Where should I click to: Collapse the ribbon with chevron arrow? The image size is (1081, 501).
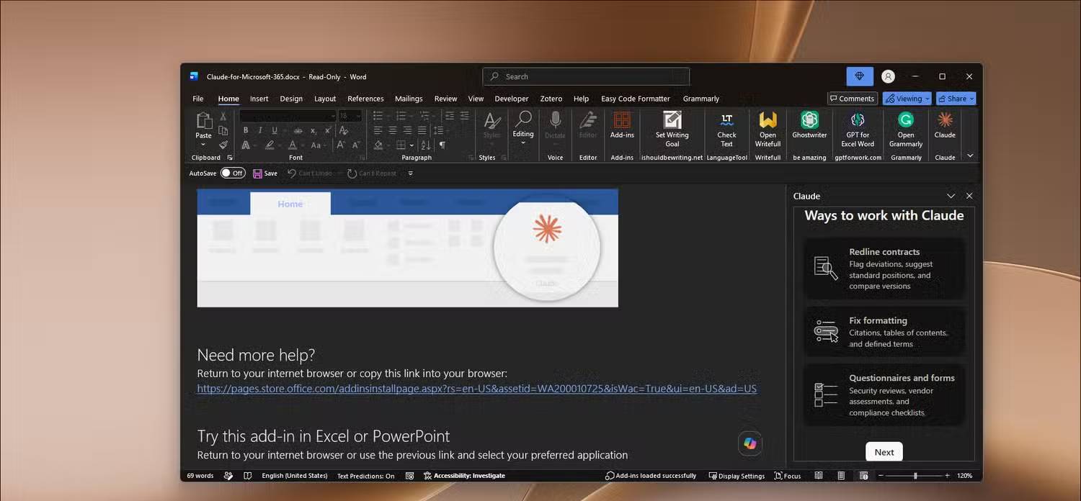[970, 156]
